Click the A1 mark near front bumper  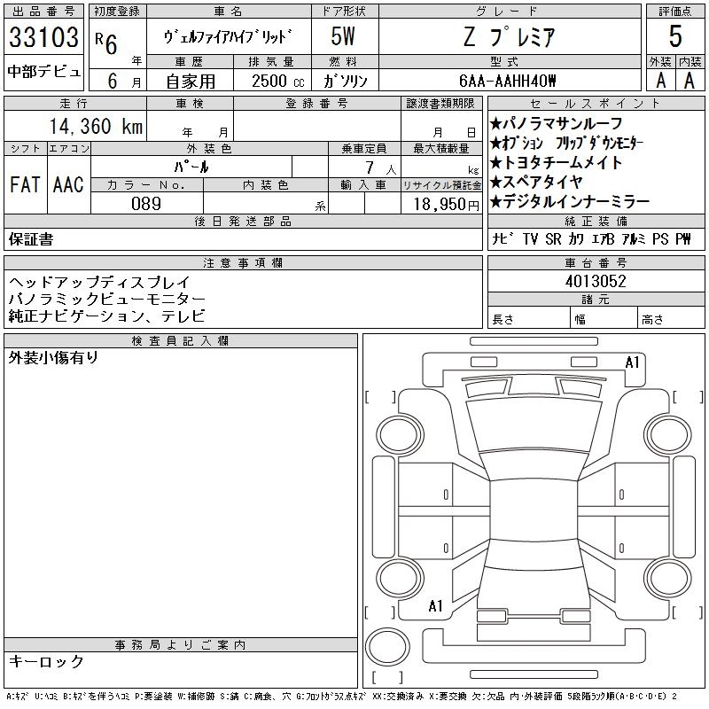click(x=632, y=362)
